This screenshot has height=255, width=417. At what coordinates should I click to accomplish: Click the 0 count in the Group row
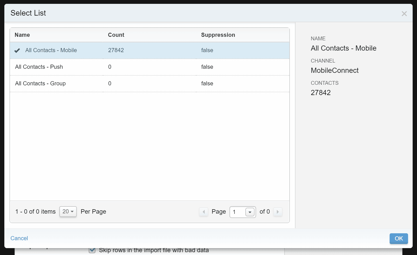point(110,84)
